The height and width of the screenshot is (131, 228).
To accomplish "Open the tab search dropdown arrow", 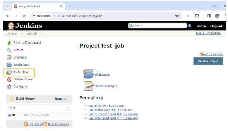I will (7, 6).
